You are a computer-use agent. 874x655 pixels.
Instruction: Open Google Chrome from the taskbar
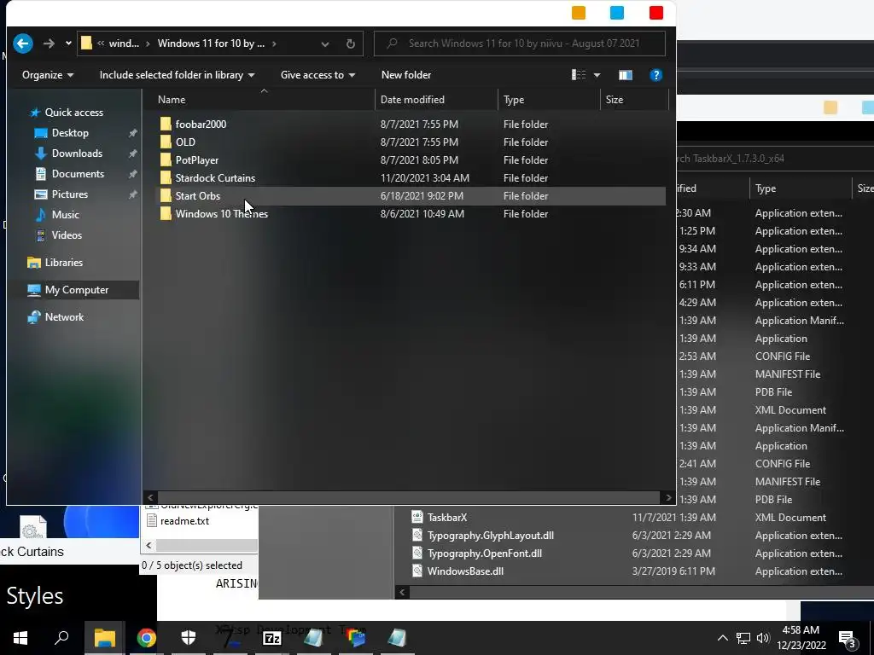pyautogui.click(x=147, y=638)
